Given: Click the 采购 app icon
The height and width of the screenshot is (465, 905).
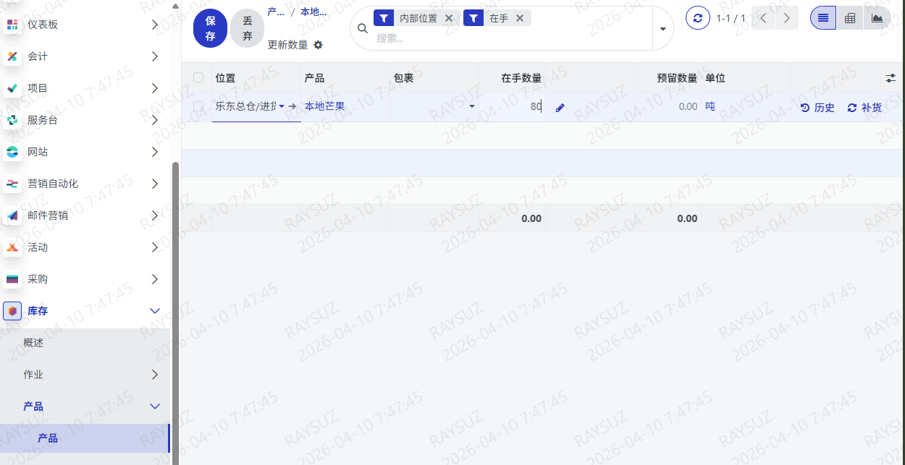Looking at the screenshot, I should pyautogui.click(x=12, y=279).
